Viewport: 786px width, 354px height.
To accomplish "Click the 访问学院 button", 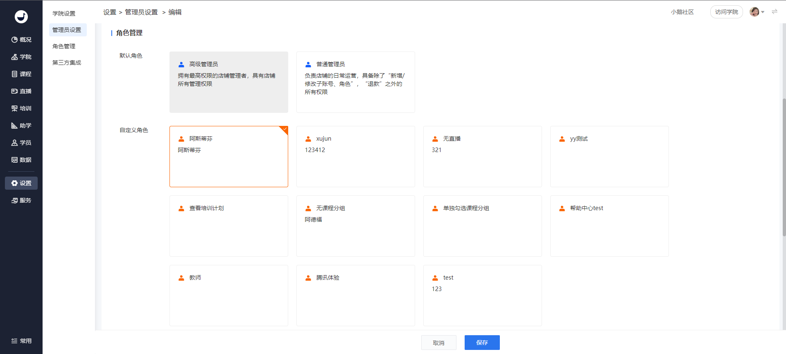I will coord(727,12).
